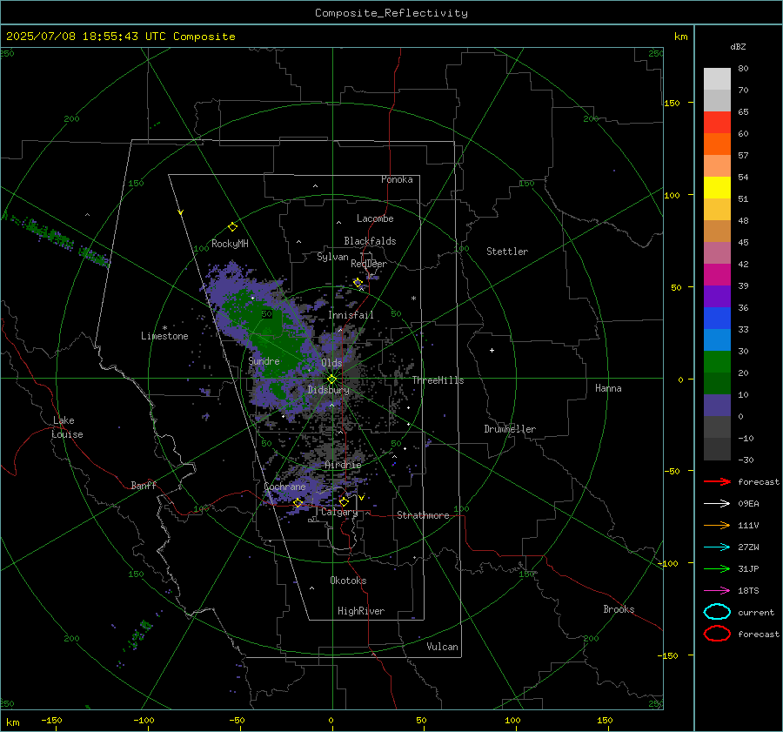Select the orange 57-60 dBZ color swatch

click(717, 144)
